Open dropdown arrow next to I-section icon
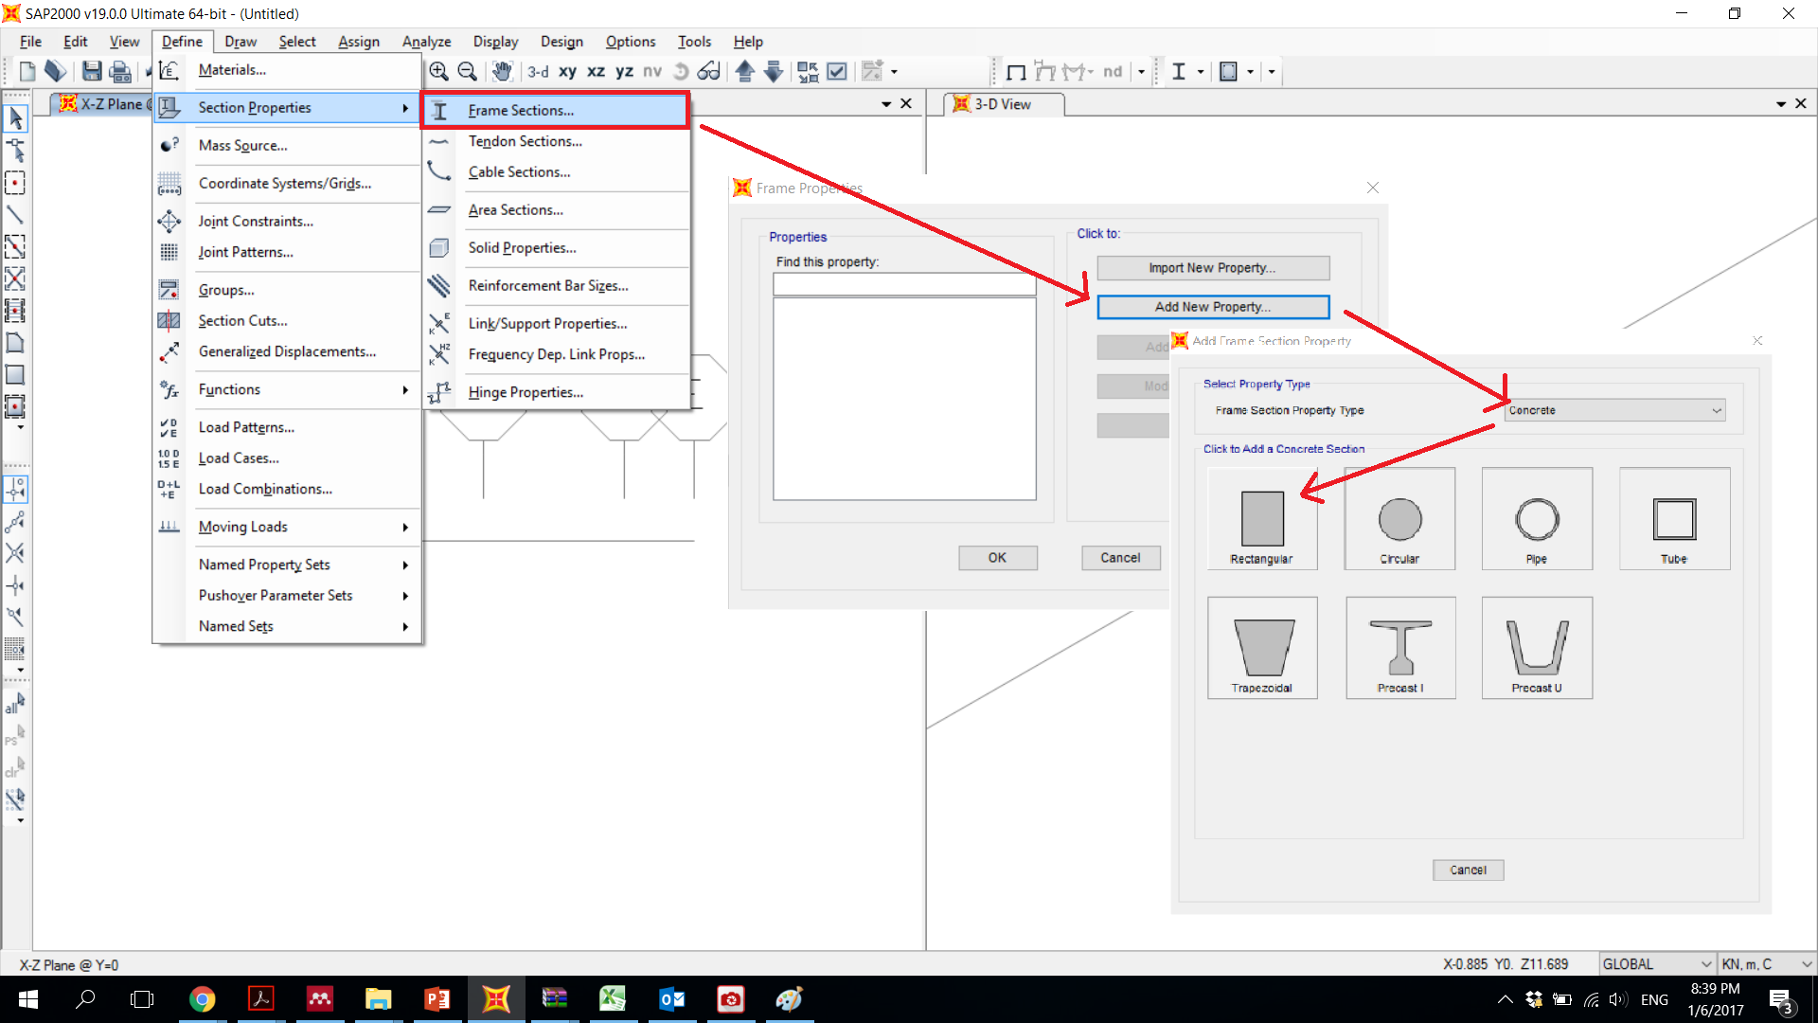Viewport: 1818px width, 1023px height. click(x=1201, y=71)
